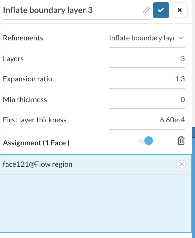Screen dimensions: 195x238
Task: Confirm settings with the blue checkmark button
Action: click(161, 10)
